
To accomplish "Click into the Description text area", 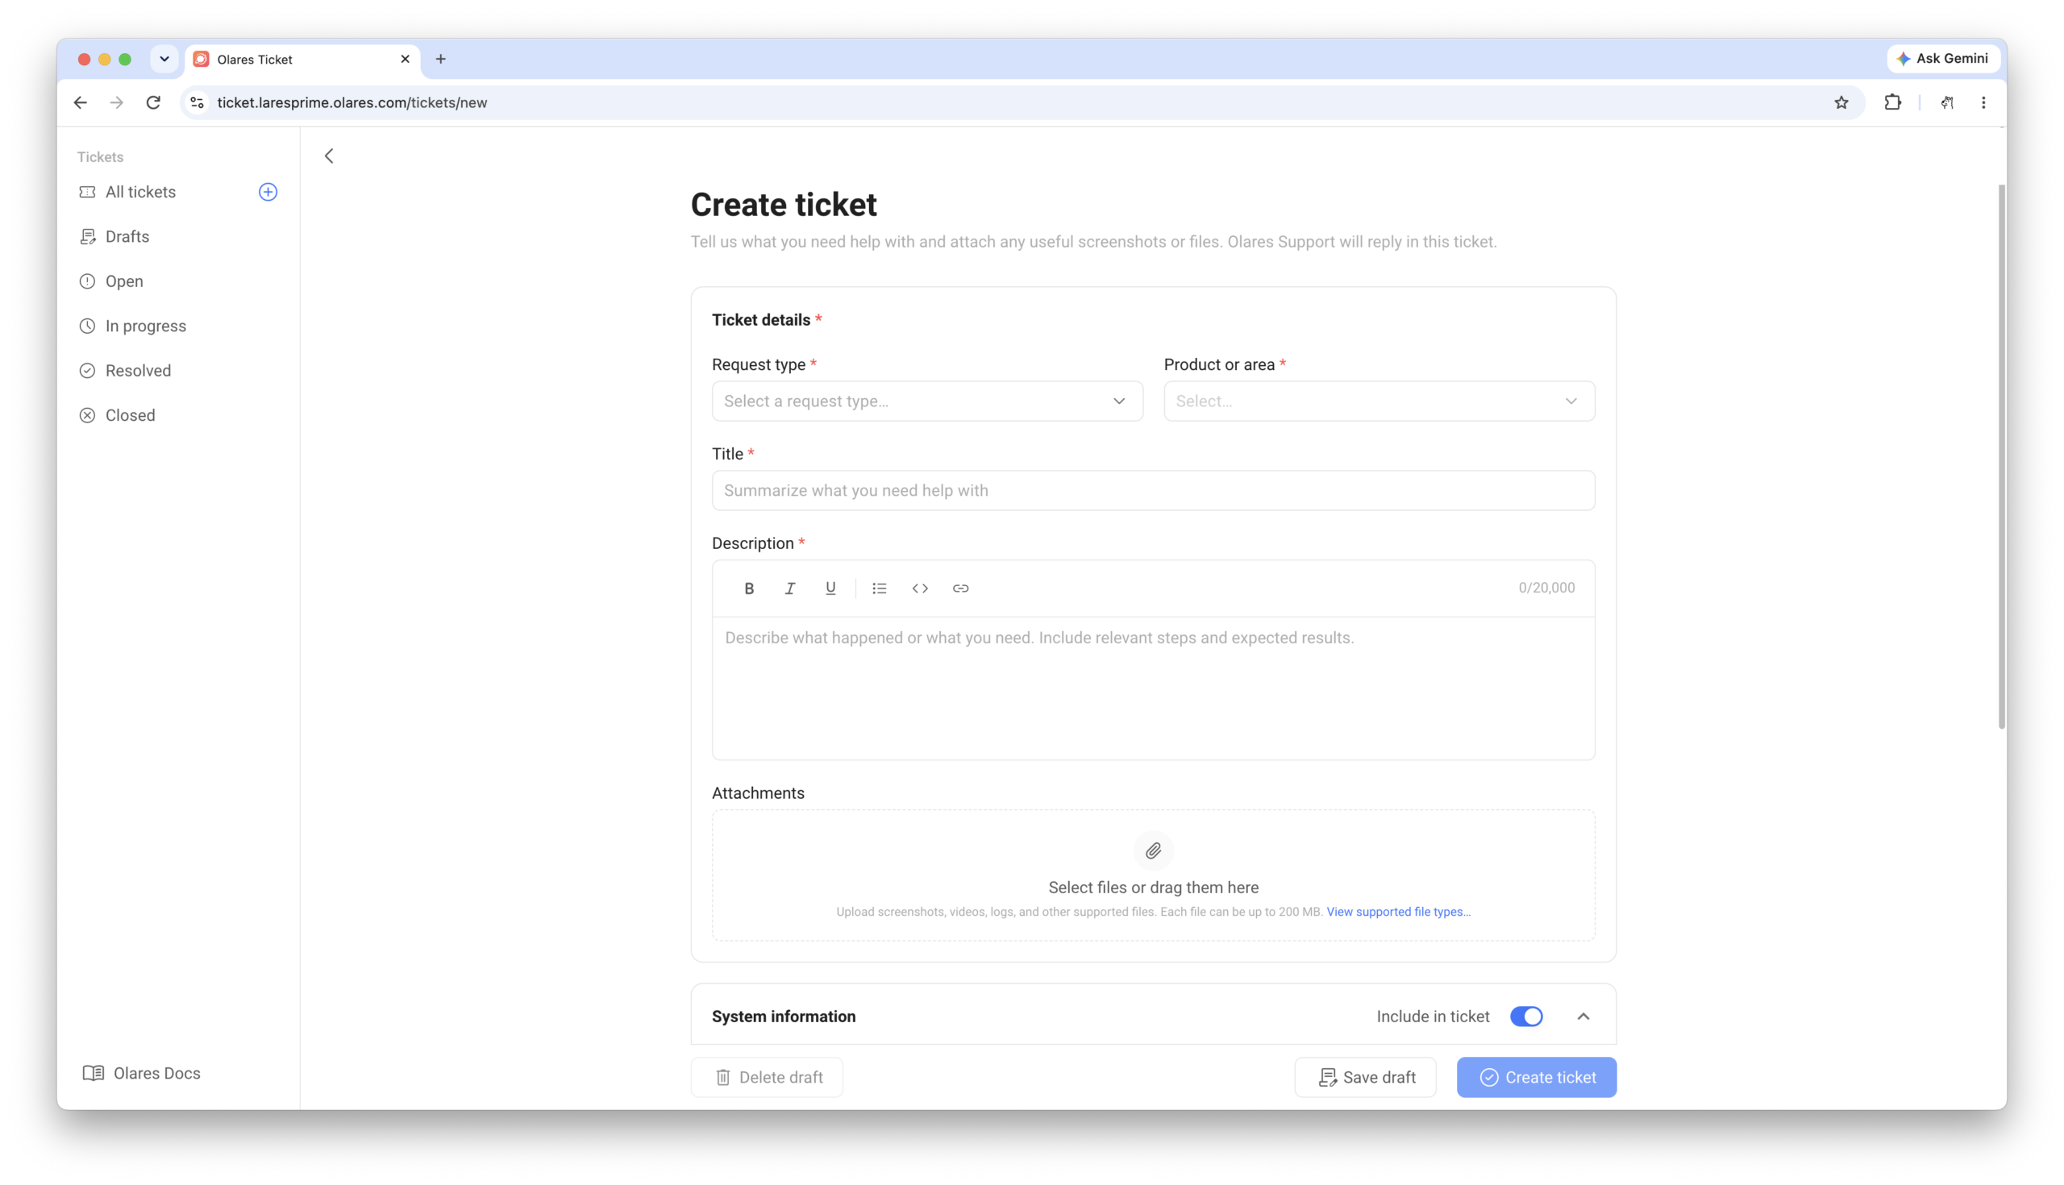I will [x=1153, y=688].
